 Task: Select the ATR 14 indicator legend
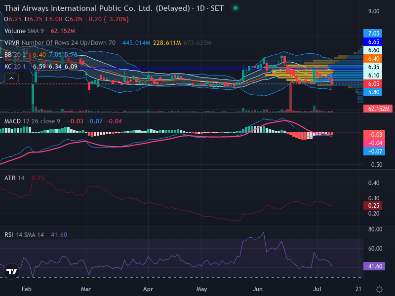[x=15, y=178]
